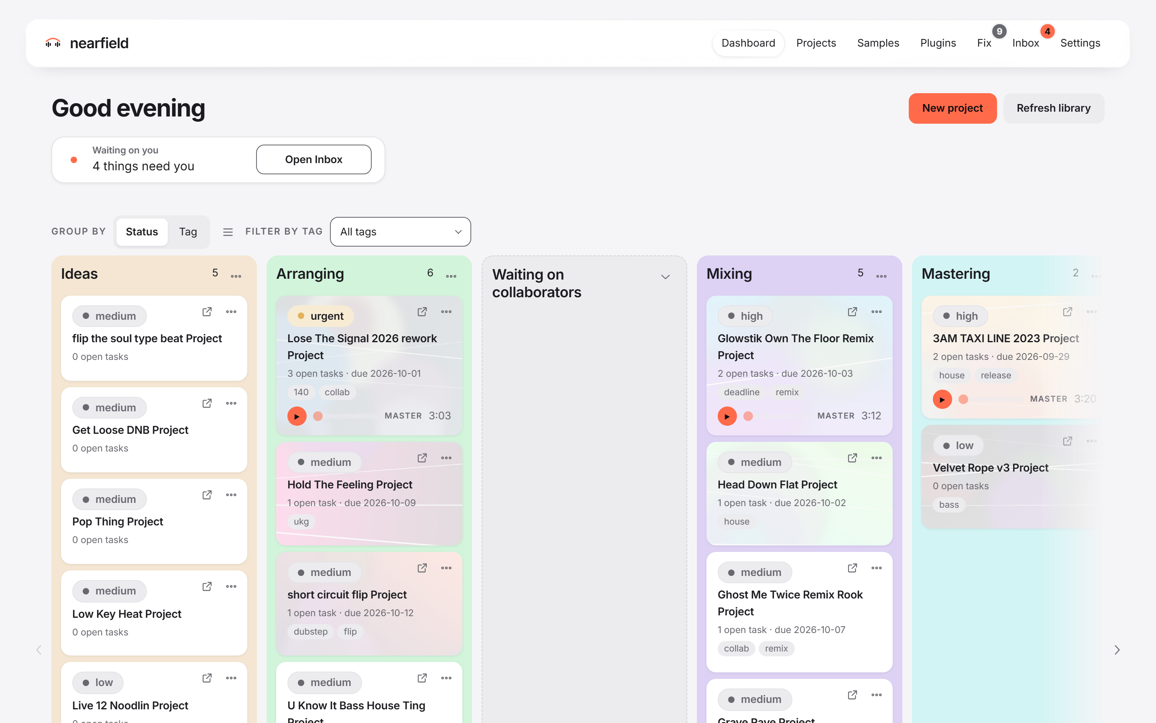1156x723 pixels.
Task: Expand the Waiting on collaborators column
Action: [666, 277]
